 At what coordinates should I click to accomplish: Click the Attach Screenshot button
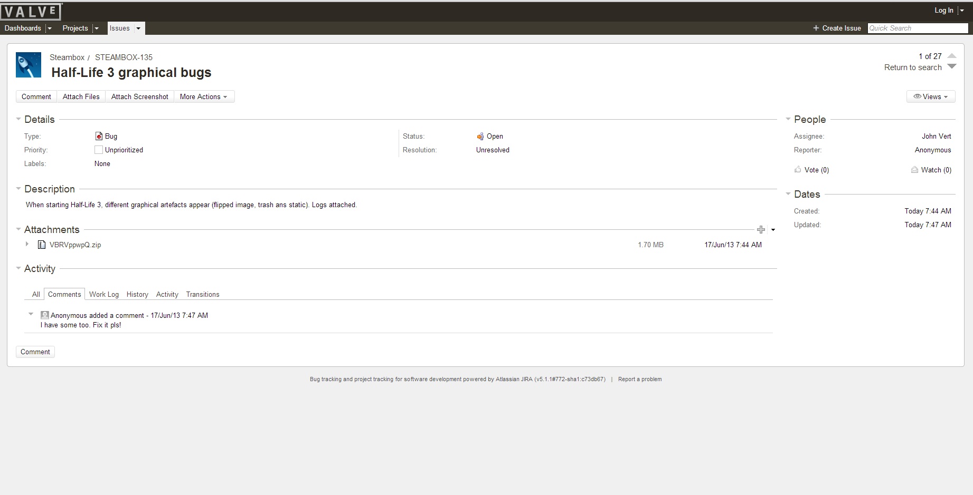[139, 96]
